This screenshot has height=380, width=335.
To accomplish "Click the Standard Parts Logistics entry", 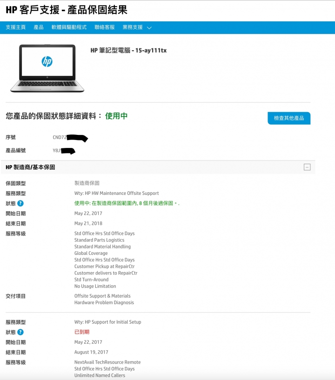I will click(x=100, y=240).
